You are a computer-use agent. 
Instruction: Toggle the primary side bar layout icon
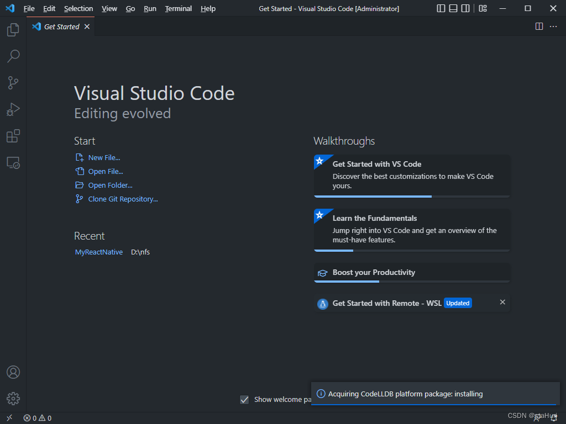(x=441, y=8)
